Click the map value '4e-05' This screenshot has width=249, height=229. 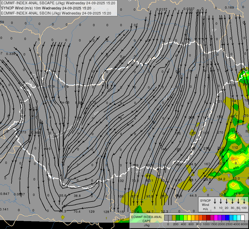click(65, 103)
